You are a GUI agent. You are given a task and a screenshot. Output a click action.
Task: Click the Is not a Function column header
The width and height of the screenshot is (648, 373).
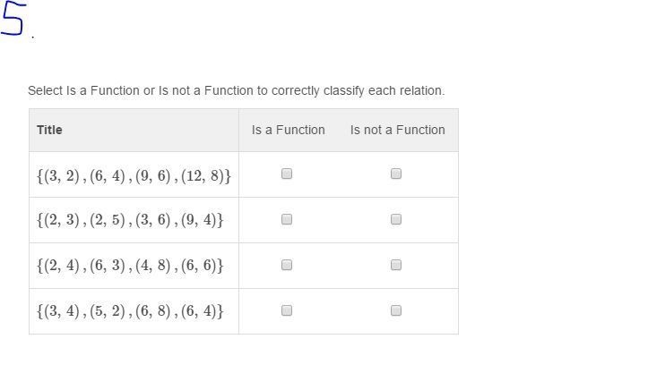398,130
